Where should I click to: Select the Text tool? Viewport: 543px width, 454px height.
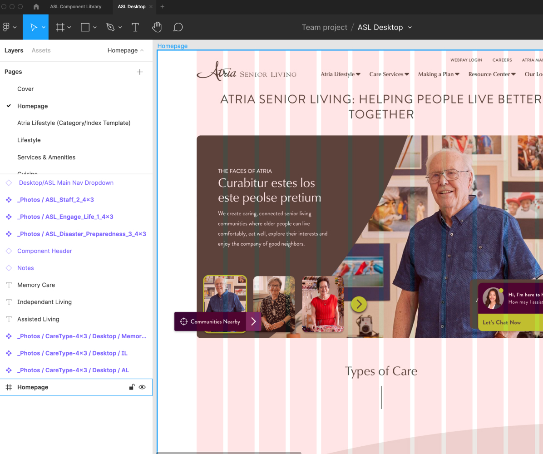(x=135, y=27)
